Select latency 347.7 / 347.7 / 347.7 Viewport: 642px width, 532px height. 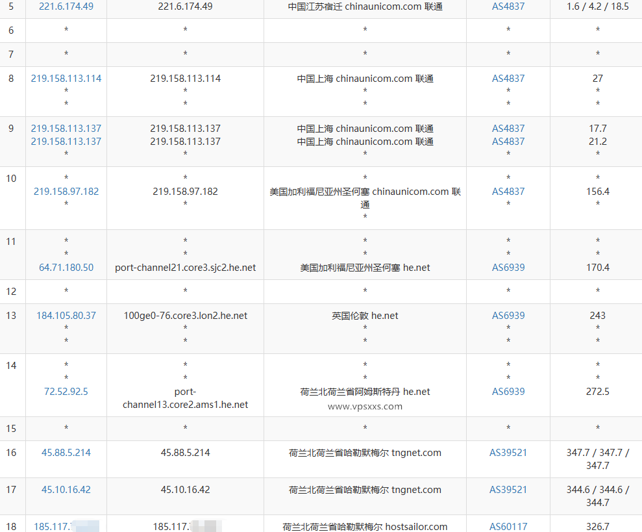tap(597, 459)
